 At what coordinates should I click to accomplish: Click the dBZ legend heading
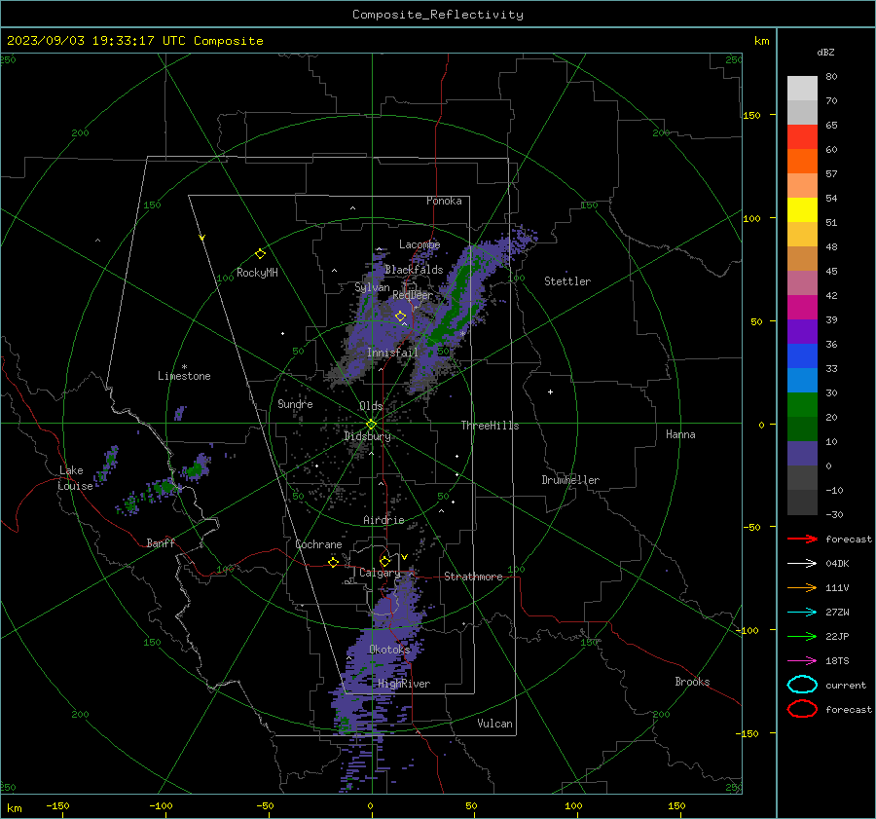(x=825, y=52)
